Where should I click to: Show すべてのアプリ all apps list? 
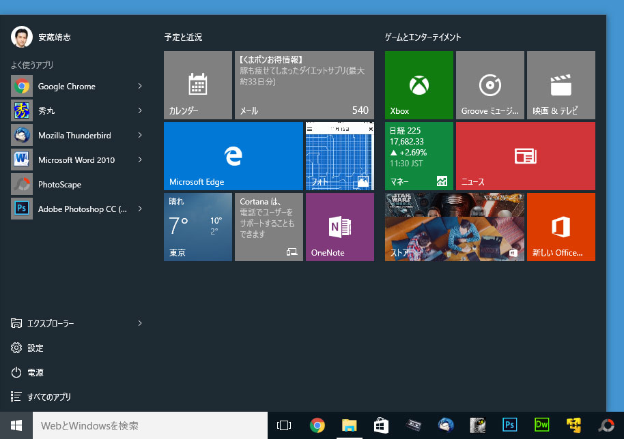tap(48, 397)
